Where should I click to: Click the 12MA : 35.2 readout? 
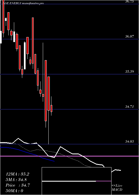point(18,174)
